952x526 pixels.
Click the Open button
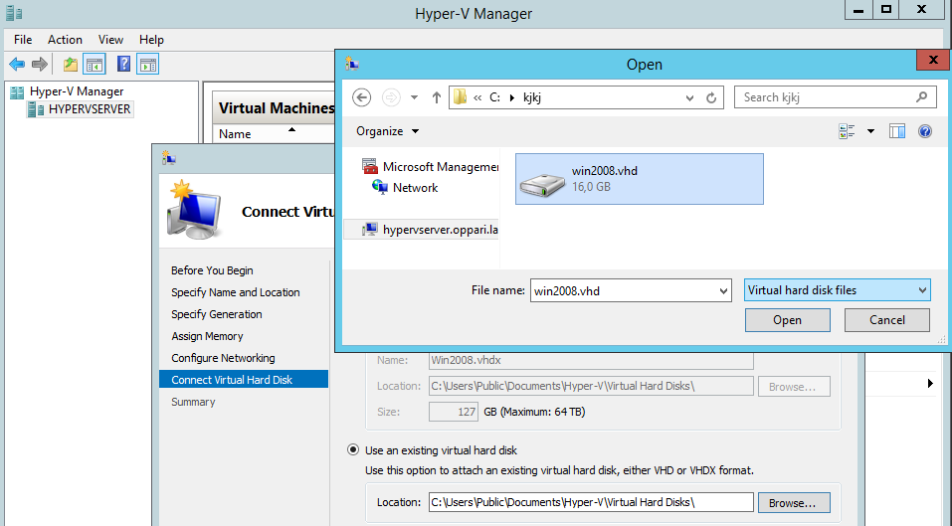(x=788, y=320)
